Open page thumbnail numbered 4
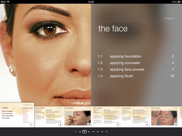 point(107,116)
